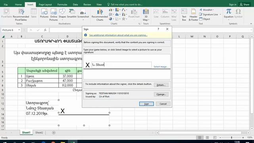Cancel the Sign dialog
Viewport: 254px width, 143px height.
click(163, 104)
